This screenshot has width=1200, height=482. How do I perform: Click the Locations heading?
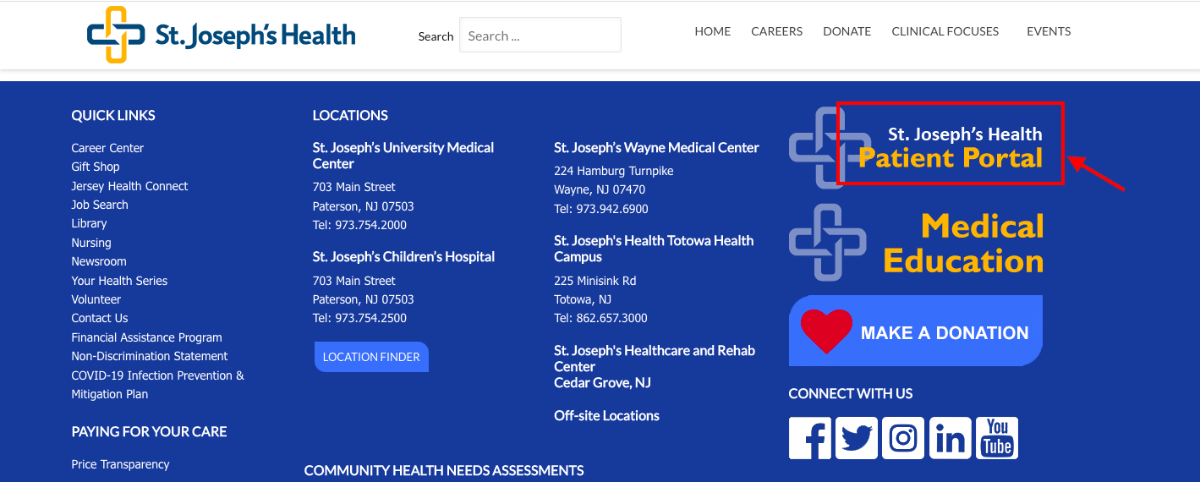(x=350, y=115)
